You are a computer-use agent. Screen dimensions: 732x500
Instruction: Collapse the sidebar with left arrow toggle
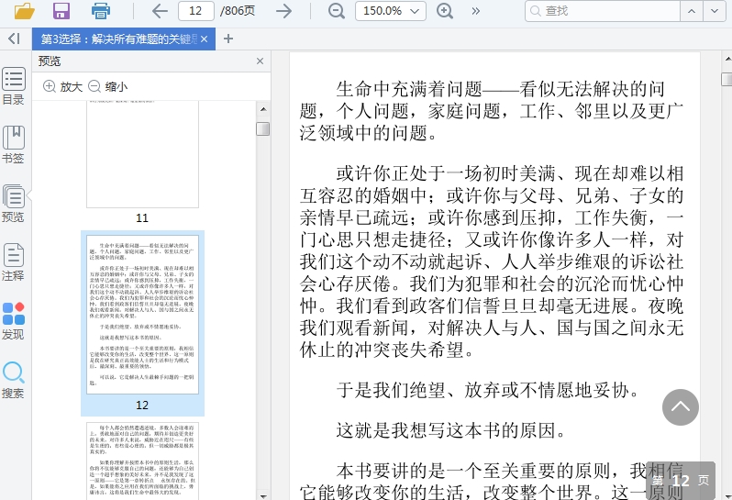point(13,39)
